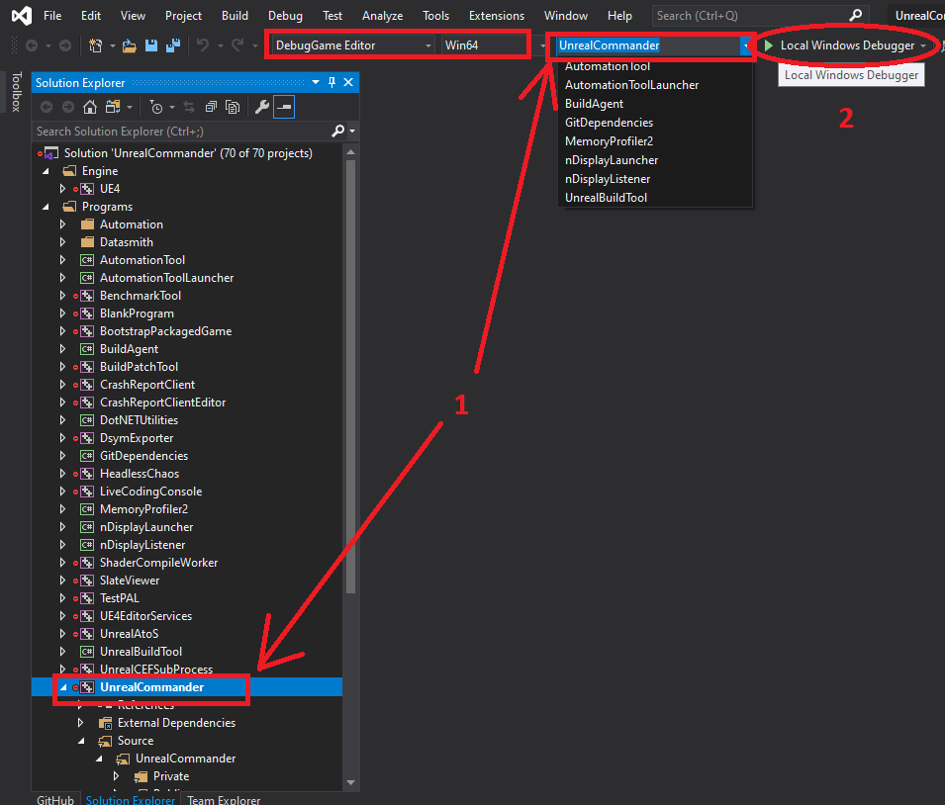The image size is (945, 805).
Task: Open the Toolbox side tab
Action: [16, 92]
